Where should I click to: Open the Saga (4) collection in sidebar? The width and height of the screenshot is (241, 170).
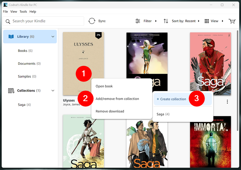(24, 105)
